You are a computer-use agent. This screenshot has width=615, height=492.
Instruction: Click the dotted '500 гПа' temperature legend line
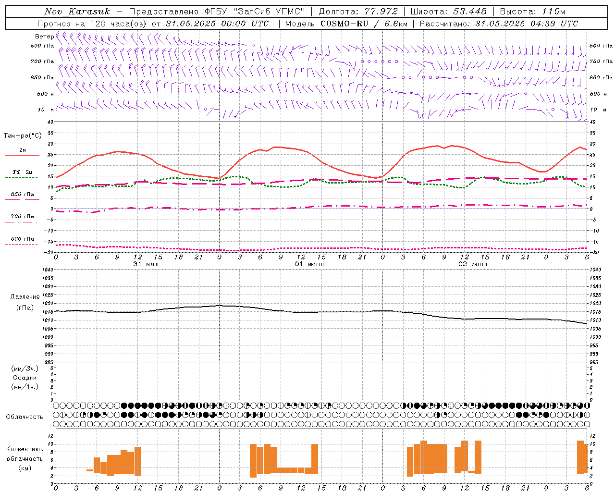(21, 245)
